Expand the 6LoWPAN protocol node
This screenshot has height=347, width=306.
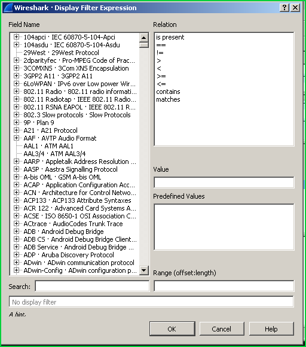click(x=16, y=83)
